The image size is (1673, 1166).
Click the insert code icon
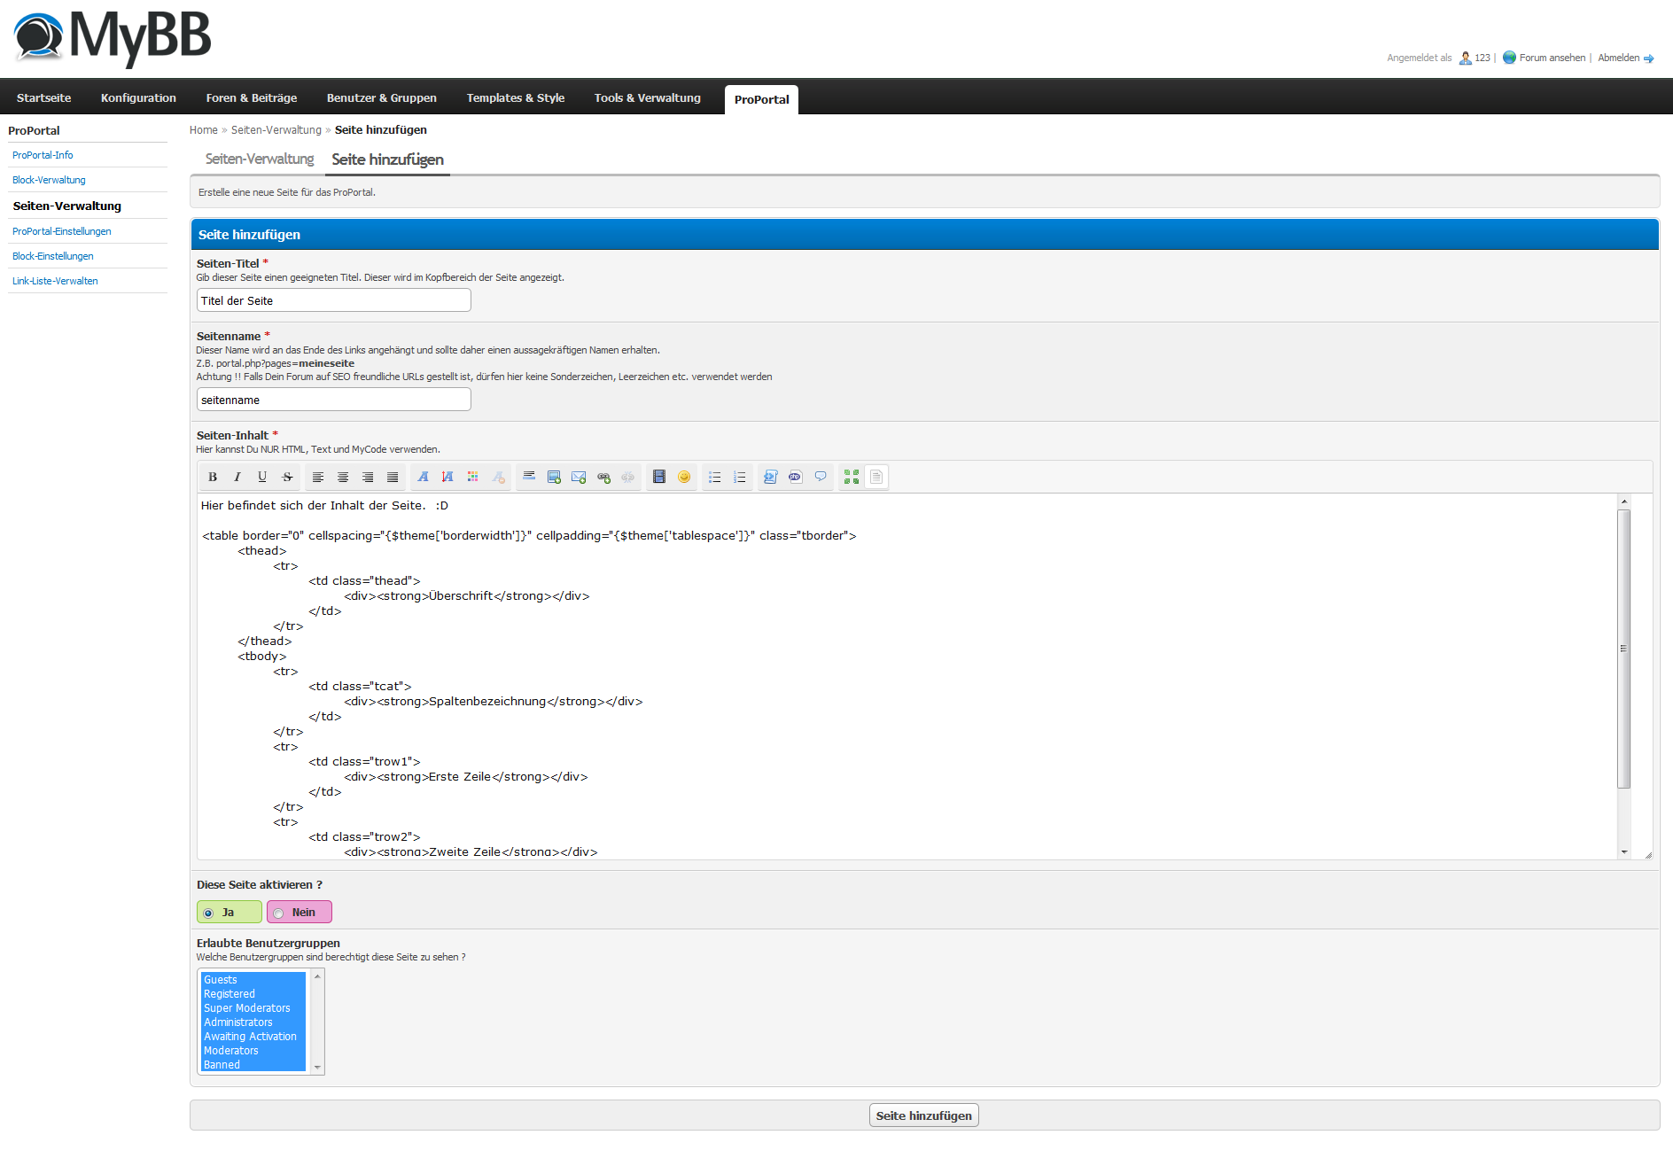771,477
